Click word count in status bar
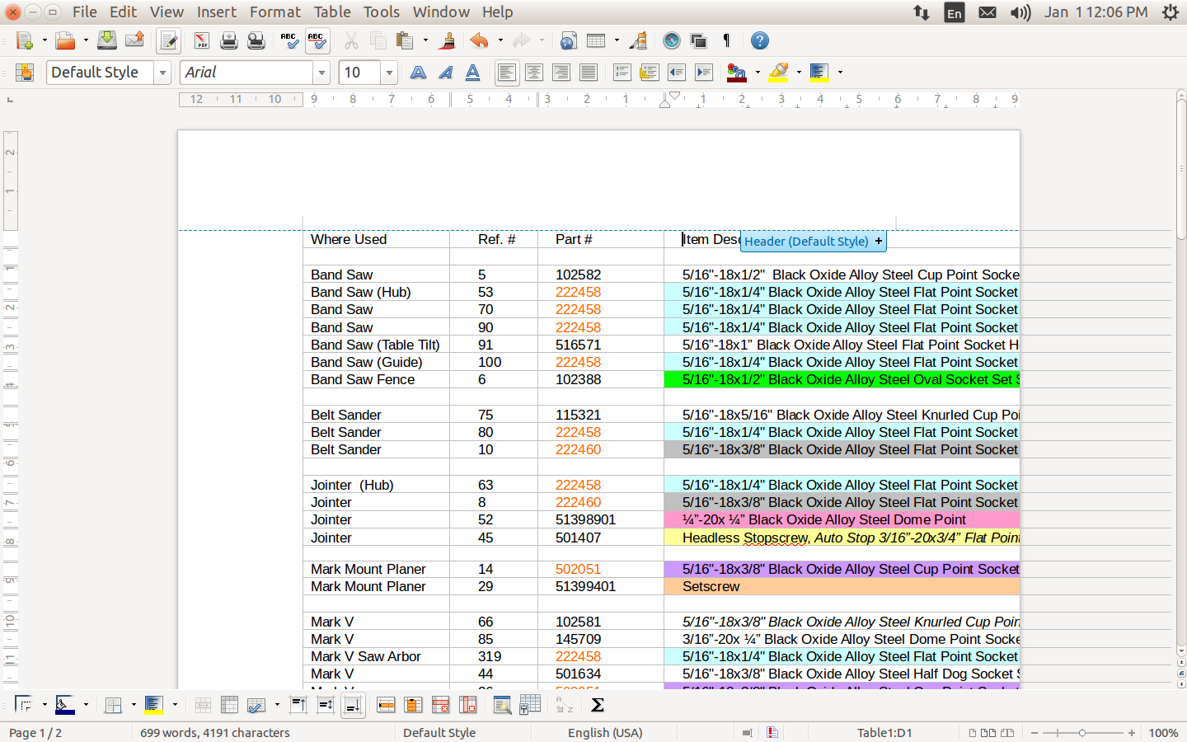The height and width of the screenshot is (742, 1187). click(215, 732)
